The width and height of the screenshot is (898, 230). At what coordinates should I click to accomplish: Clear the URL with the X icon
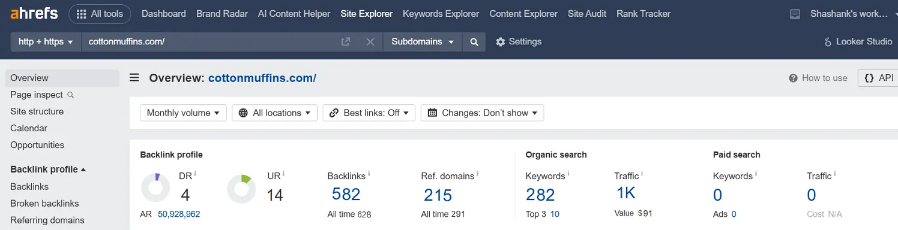click(370, 42)
